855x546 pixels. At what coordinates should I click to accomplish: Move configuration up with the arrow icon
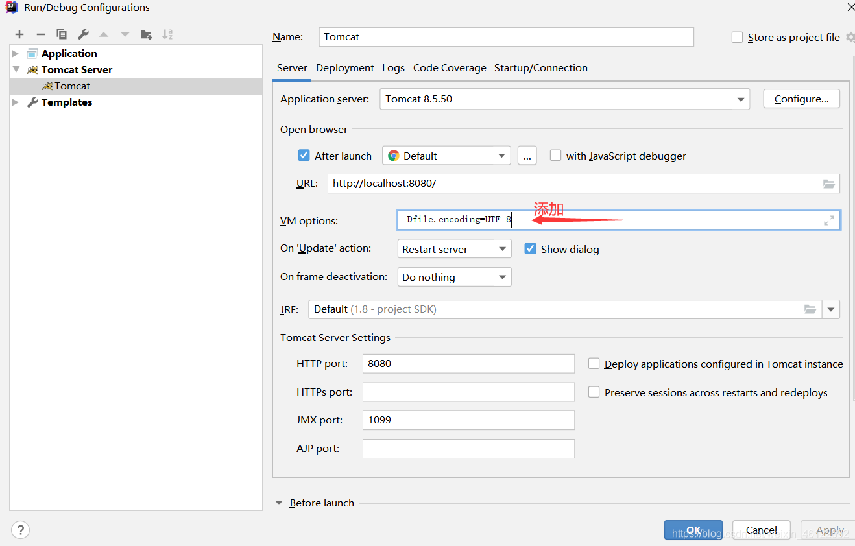pyautogui.click(x=104, y=34)
